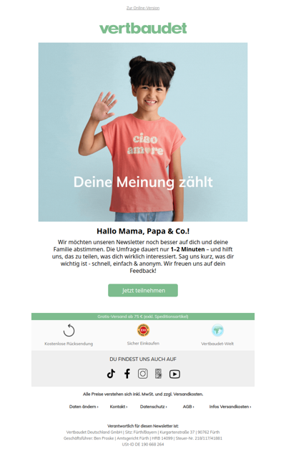Click the vertbaudet logo
This screenshot has width=286, height=459.
tap(143, 28)
